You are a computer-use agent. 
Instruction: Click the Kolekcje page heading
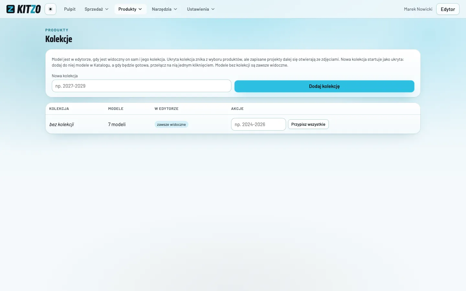pos(59,39)
